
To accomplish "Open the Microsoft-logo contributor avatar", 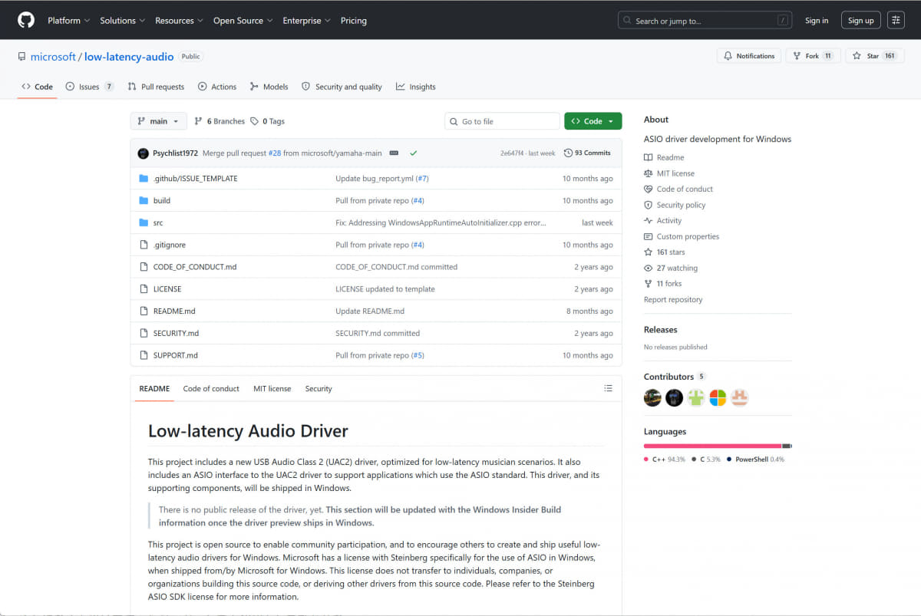I will pos(717,397).
